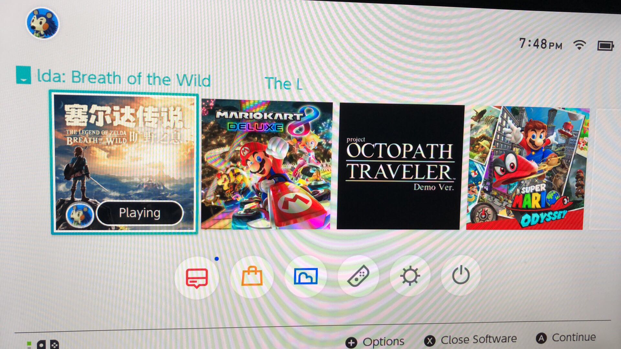Select Project Octopath Traveler Demo tile
Viewport: 621px width, 349px height.
pos(400,166)
